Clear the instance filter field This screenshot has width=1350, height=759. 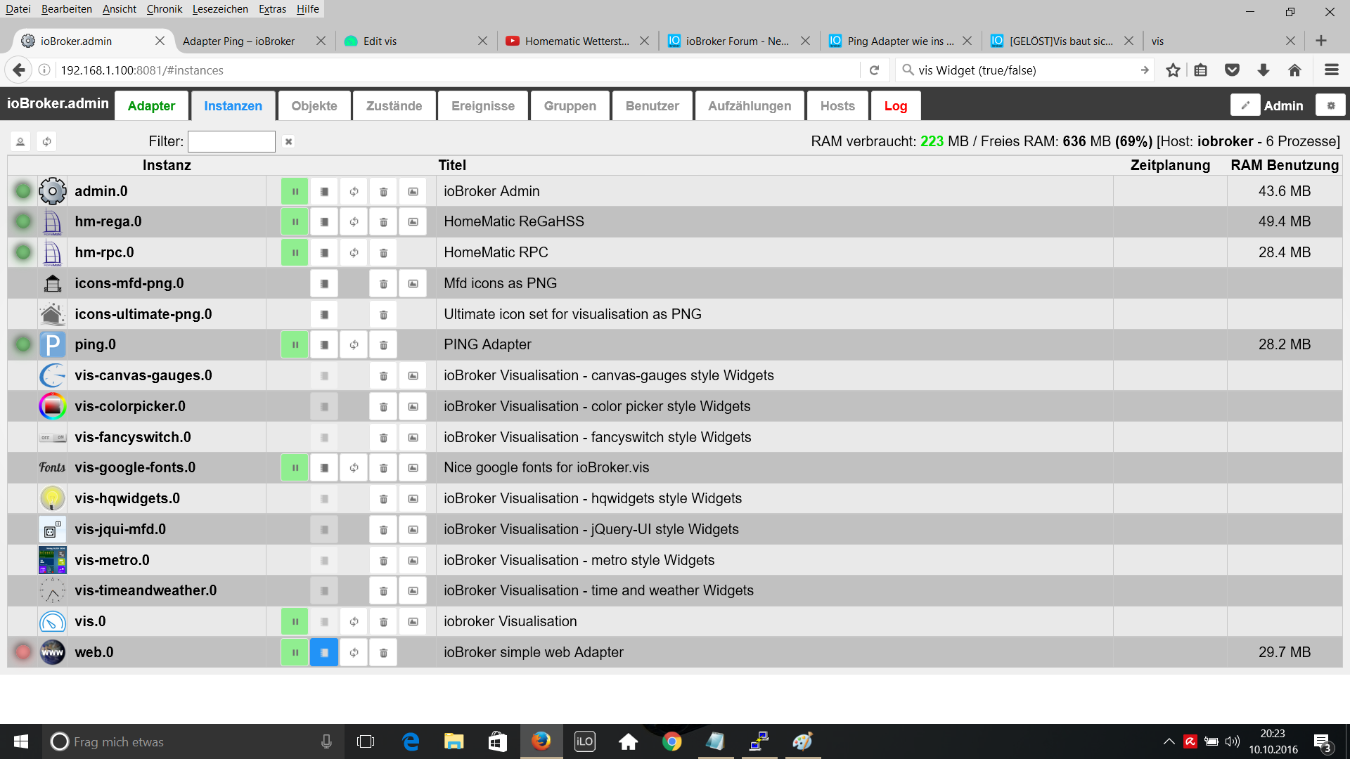[288, 141]
